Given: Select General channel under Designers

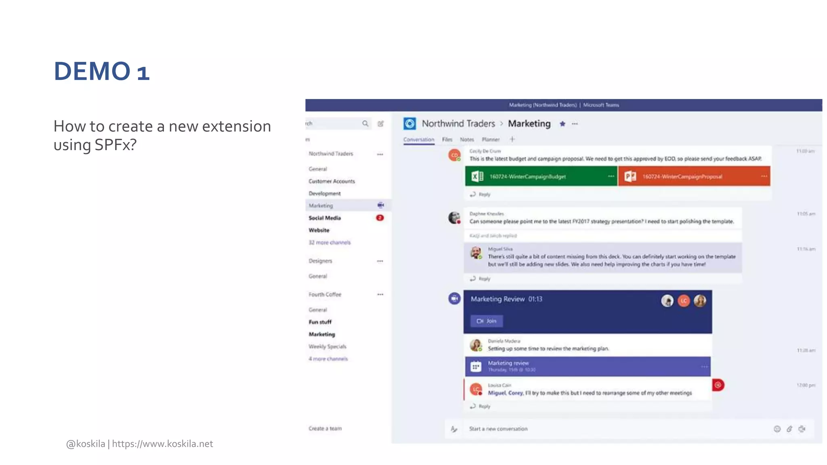Looking at the screenshot, I should pyautogui.click(x=318, y=276).
